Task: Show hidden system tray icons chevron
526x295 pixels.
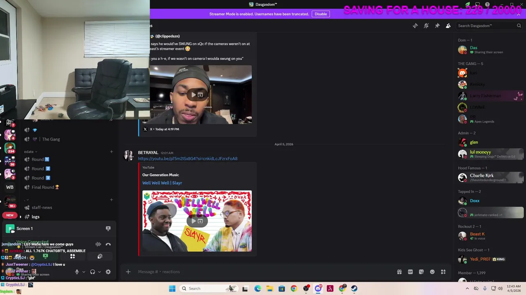Action: click(x=467, y=288)
